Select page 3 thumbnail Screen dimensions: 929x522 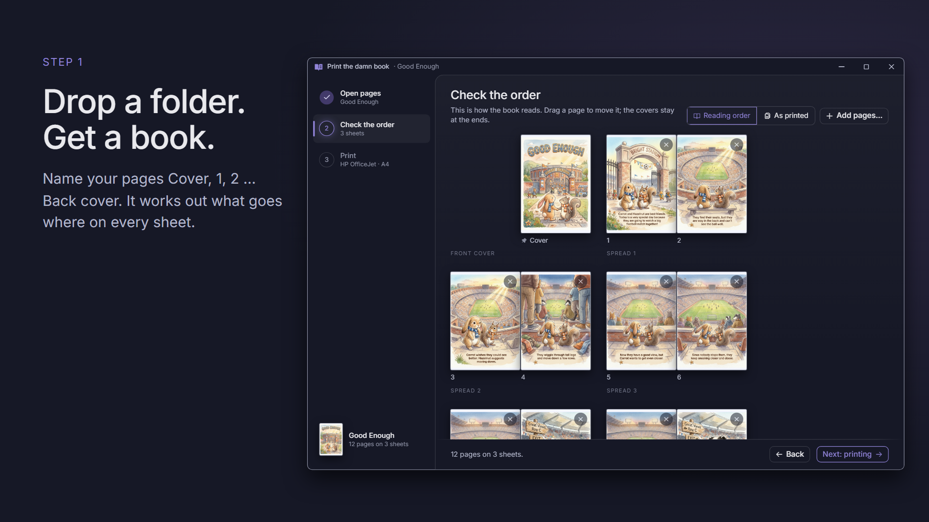(485, 321)
